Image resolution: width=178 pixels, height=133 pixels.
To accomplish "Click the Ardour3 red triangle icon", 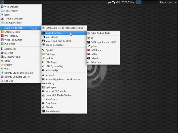I will tap(43, 75).
